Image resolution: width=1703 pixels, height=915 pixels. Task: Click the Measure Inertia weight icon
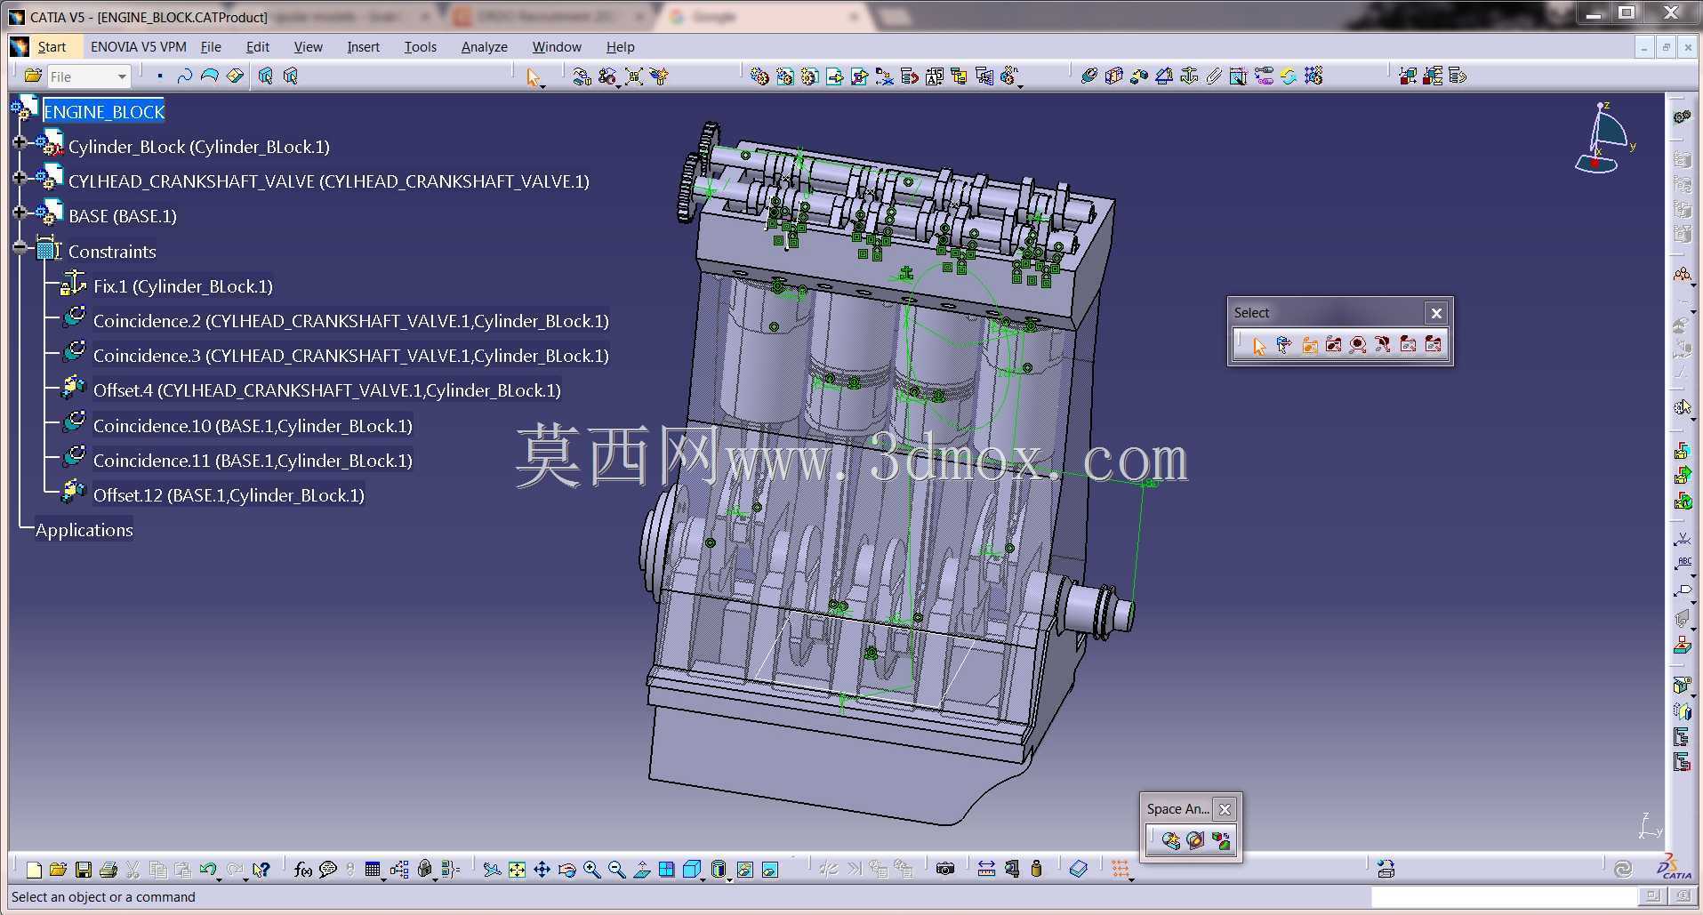pyautogui.click(x=1036, y=870)
